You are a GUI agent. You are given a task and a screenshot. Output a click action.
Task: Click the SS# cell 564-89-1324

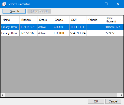(x=78, y=33)
